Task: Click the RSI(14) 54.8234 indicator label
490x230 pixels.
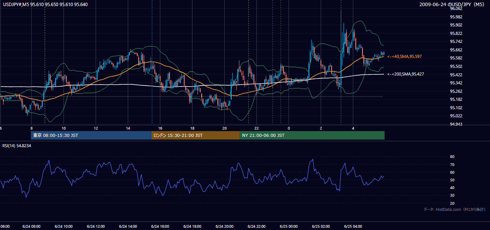Action: (x=17, y=146)
